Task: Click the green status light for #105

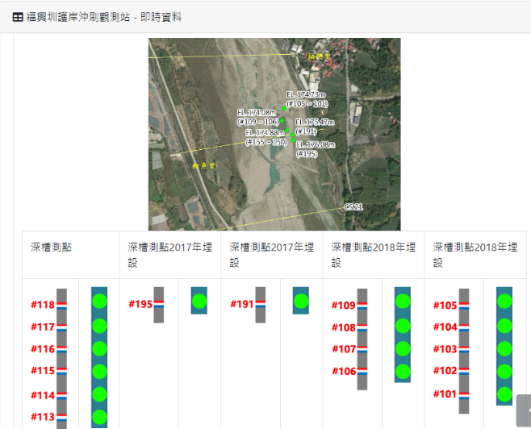Action: tap(504, 301)
